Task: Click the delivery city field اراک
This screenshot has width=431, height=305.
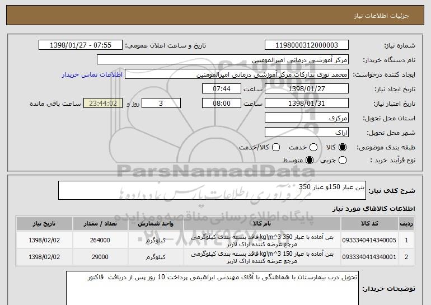Action: [307, 132]
